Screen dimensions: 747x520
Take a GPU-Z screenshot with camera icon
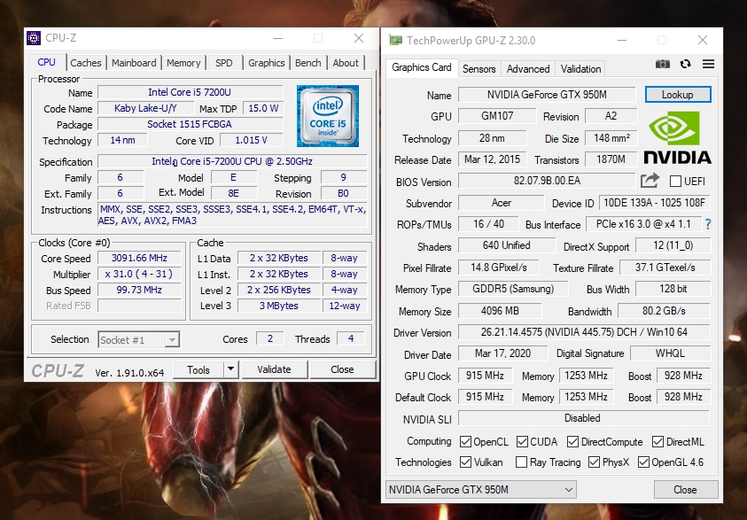coord(662,64)
